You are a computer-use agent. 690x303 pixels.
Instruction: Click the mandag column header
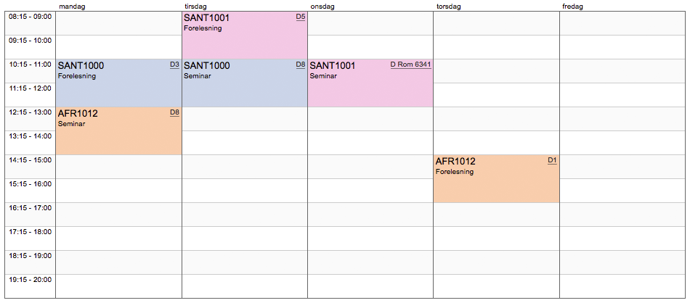(72, 7)
